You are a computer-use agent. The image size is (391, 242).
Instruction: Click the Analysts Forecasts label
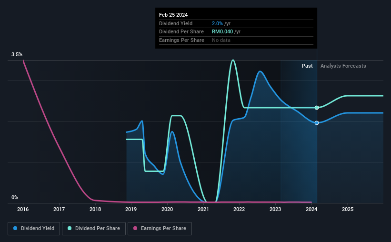coord(343,66)
